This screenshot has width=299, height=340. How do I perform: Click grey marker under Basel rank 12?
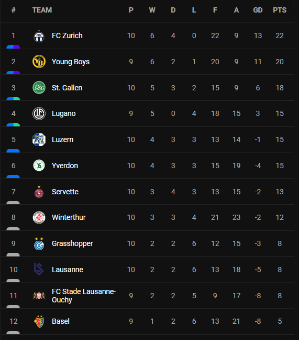[13, 333]
